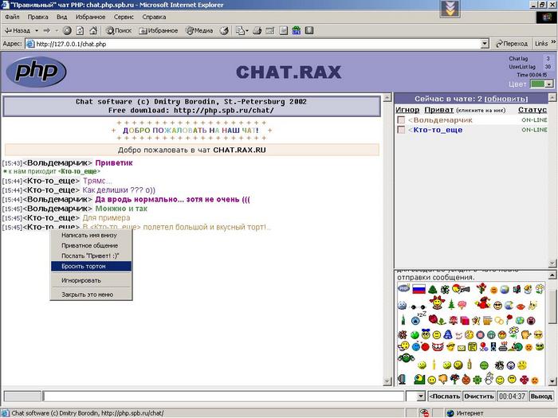Insert the PHP logo emoticon
Image resolution: width=558 pixels, height=418 pixels.
404,288
